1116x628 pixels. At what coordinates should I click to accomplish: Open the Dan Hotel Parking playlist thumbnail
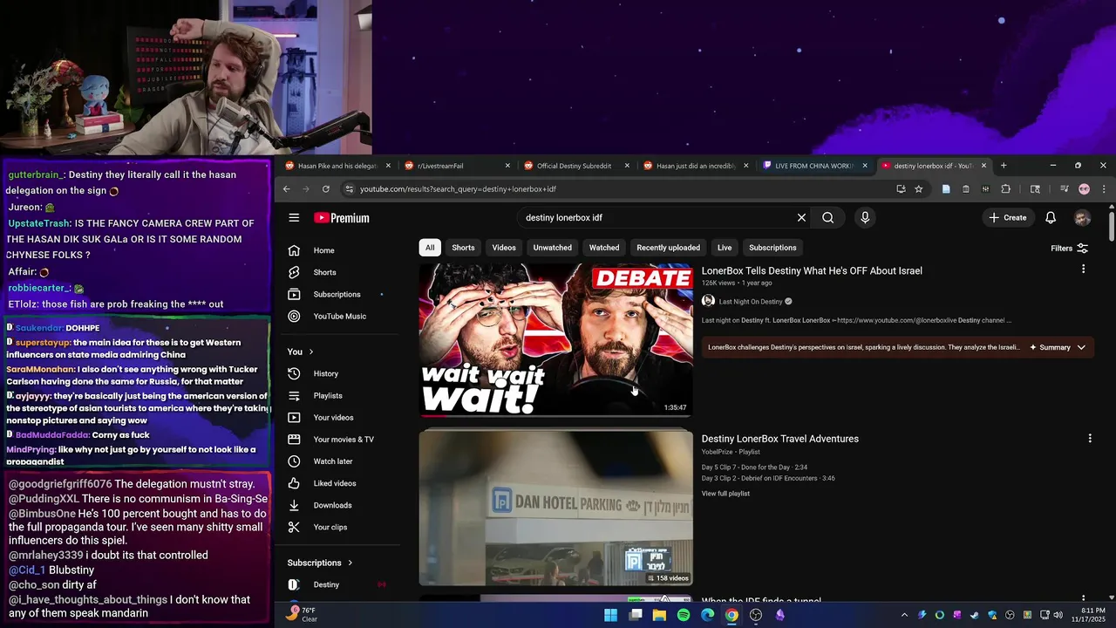pyautogui.click(x=556, y=509)
